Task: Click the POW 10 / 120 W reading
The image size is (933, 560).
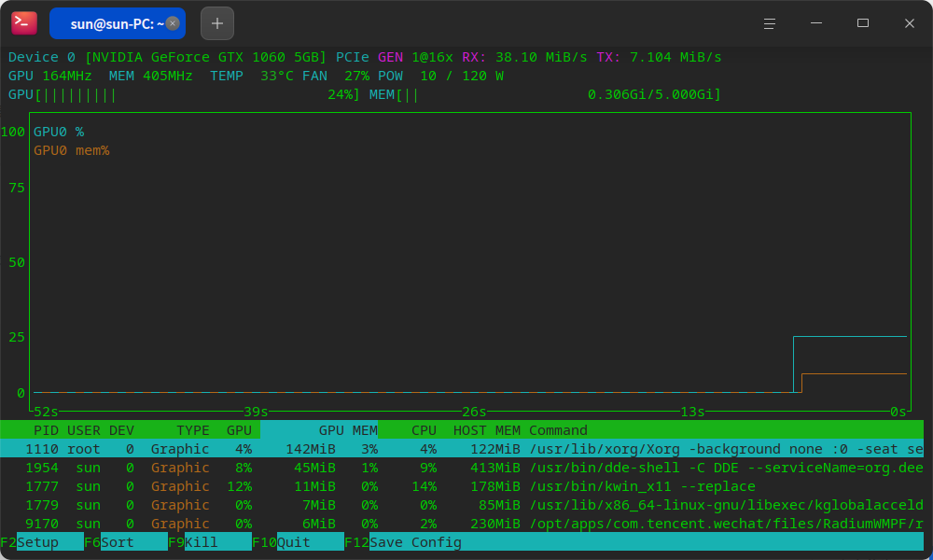Action: click(441, 76)
